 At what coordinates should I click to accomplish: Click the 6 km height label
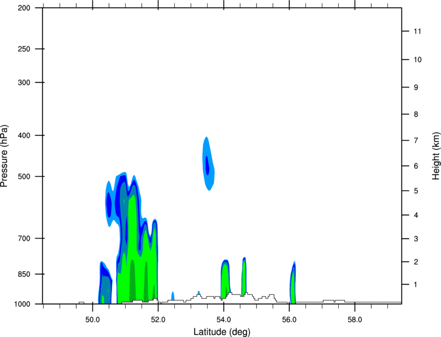pyautogui.click(x=416, y=166)
